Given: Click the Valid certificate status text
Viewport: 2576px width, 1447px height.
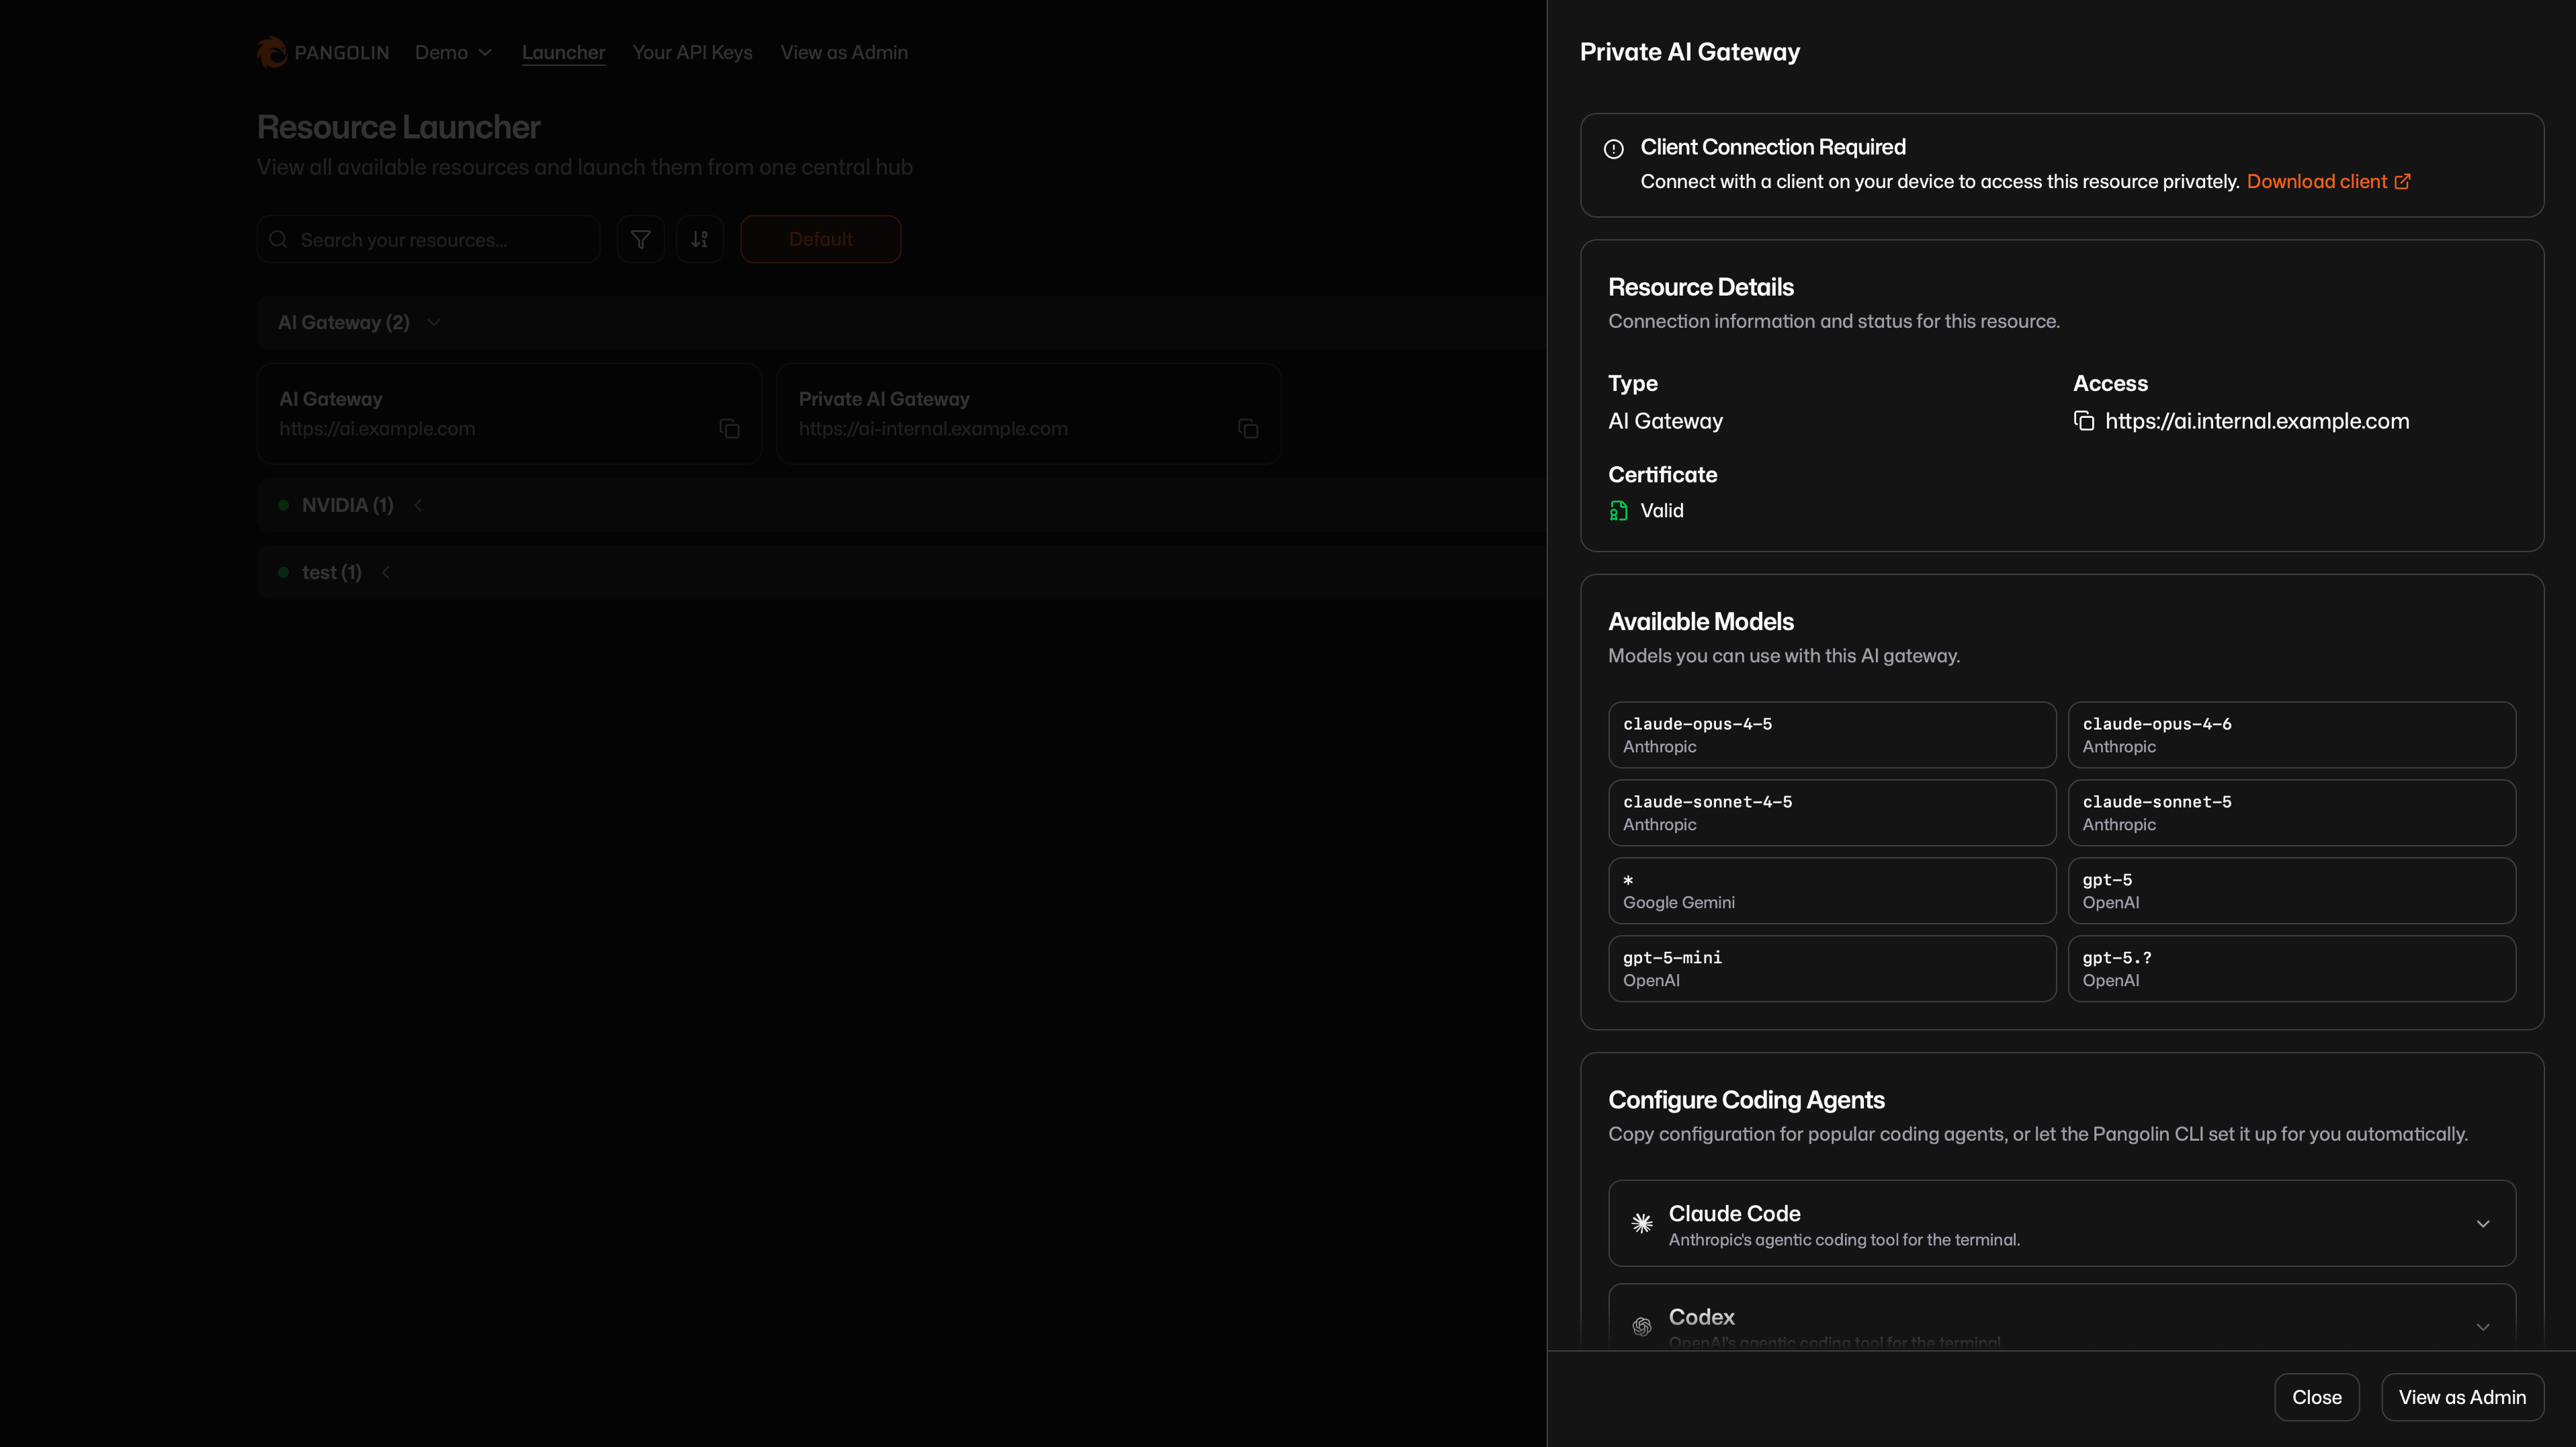Looking at the screenshot, I should [x=1661, y=511].
